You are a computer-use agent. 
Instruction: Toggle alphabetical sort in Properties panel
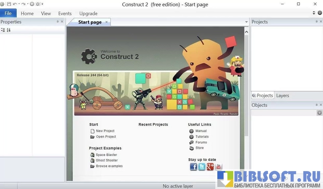click(9, 30)
